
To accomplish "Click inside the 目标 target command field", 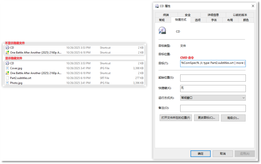I will click(x=213, y=63).
